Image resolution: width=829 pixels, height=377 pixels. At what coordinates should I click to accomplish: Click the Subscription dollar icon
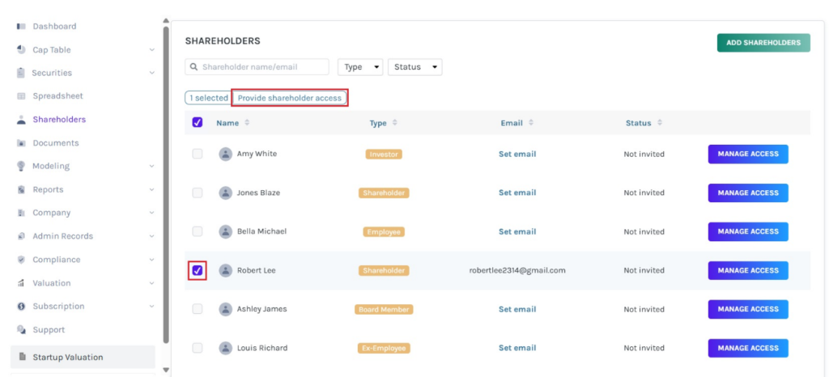coord(21,307)
